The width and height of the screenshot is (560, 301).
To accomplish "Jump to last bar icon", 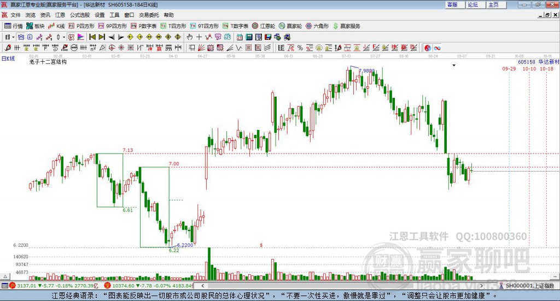I will (x=102, y=37).
